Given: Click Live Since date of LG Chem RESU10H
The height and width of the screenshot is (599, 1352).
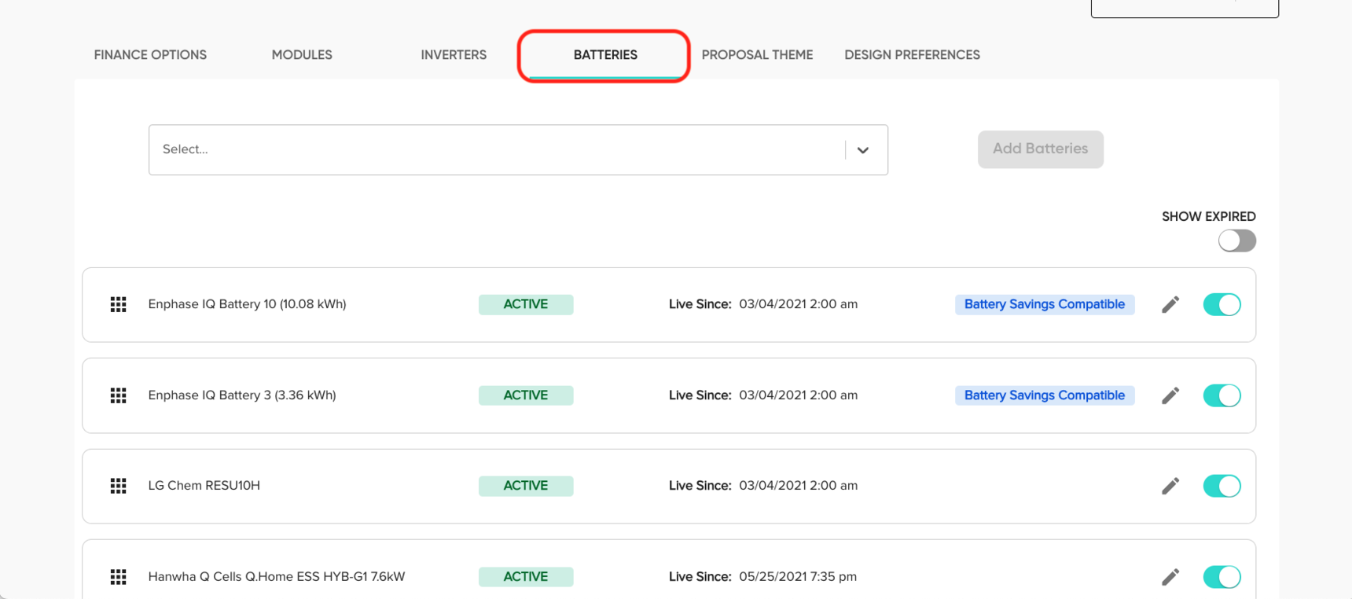Looking at the screenshot, I should click(798, 486).
